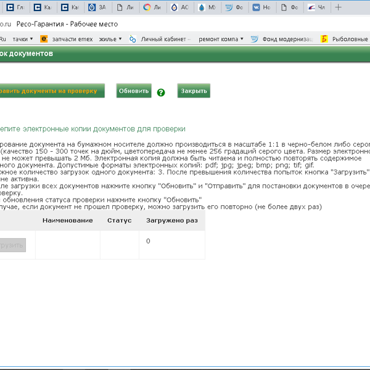
Task: Click the 'Наименование' column header
Action: tap(67, 220)
